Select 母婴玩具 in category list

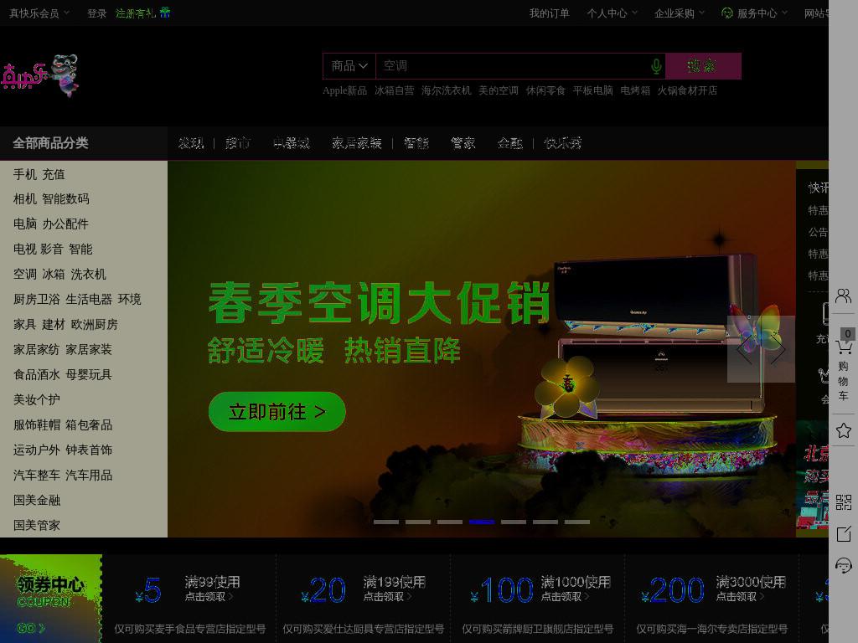click(x=89, y=374)
